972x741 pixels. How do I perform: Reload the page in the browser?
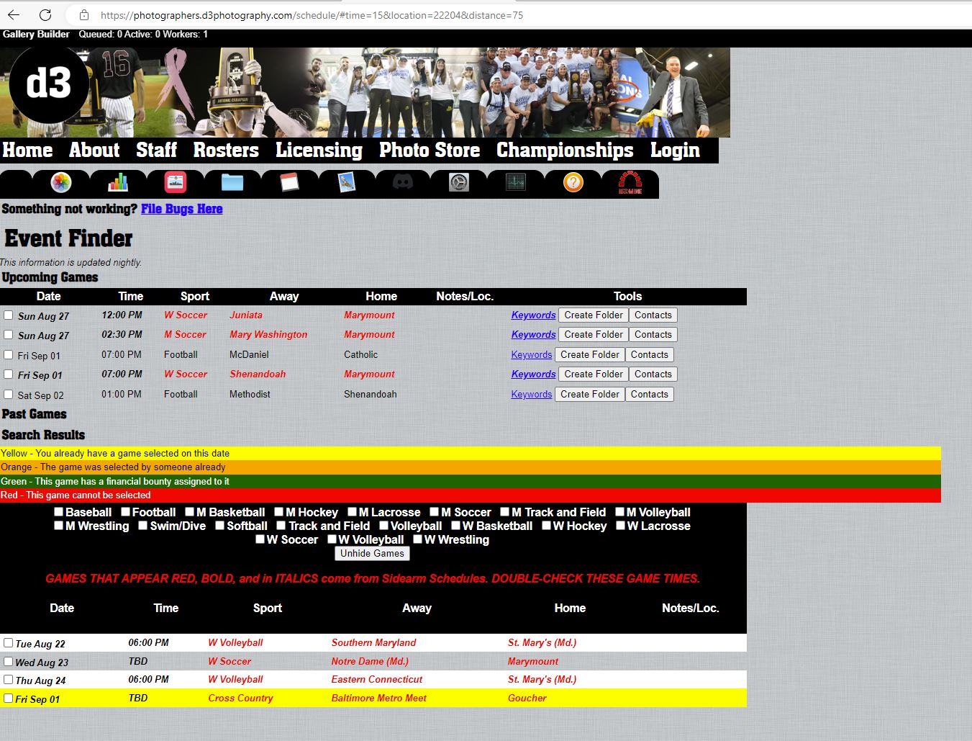point(45,15)
